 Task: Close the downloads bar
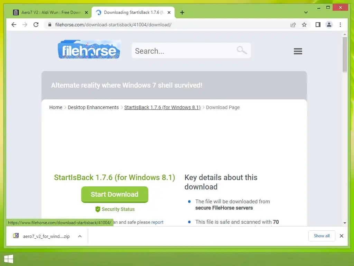coord(341,236)
